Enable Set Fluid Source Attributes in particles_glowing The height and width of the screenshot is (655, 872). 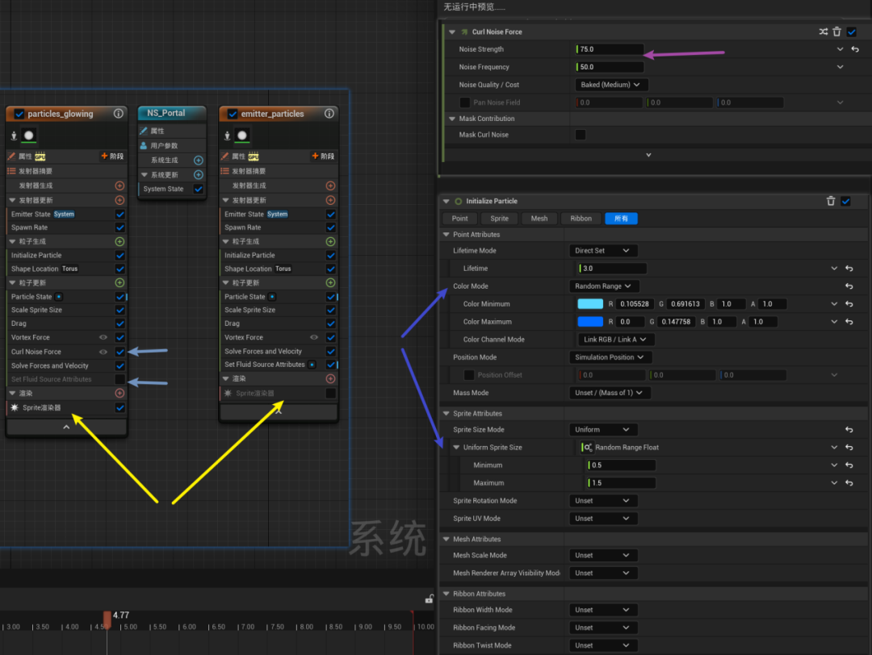point(120,379)
